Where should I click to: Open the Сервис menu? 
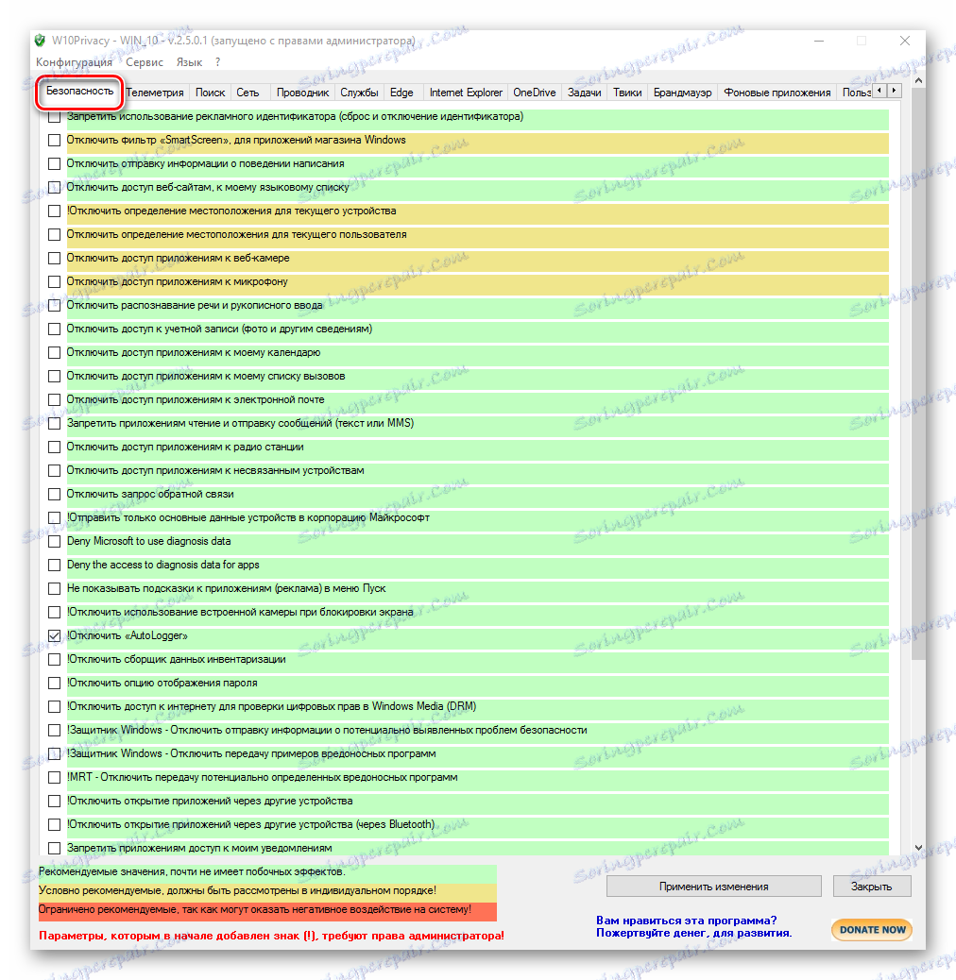(x=144, y=62)
